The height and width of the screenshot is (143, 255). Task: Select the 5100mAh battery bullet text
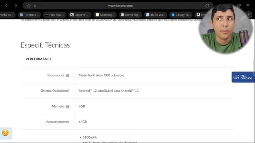pos(90,137)
